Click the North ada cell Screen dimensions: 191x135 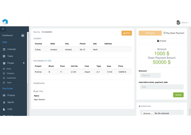pos(95,50)
